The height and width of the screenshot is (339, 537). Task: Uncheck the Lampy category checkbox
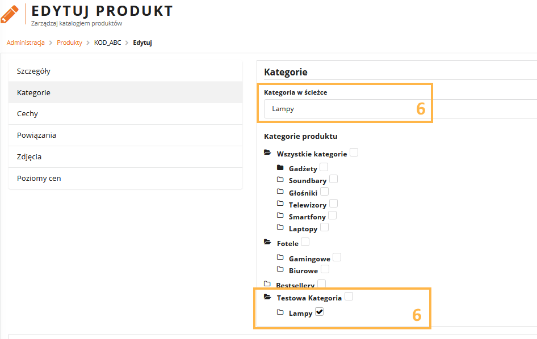tap(319, 312)
